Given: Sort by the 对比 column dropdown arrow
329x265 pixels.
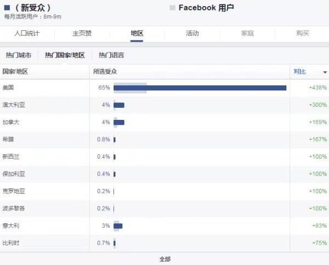Looking at the screenshot, I should click(x=325, y=72).
